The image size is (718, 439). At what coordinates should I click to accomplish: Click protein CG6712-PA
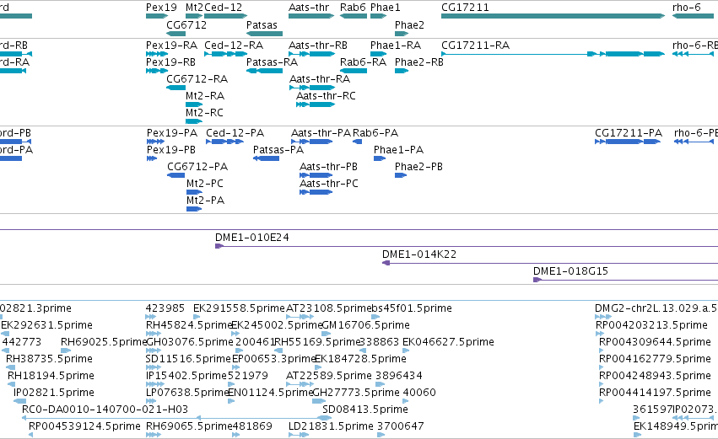tap(175, 175)
